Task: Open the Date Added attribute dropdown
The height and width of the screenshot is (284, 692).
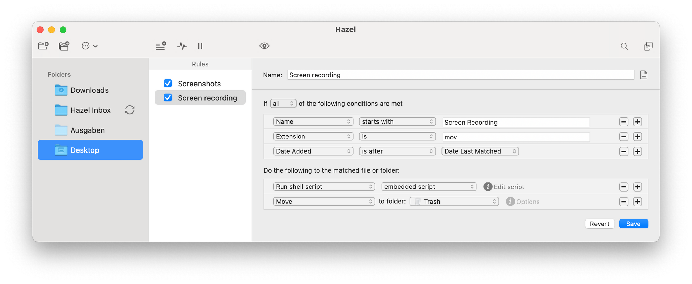Action: pyautogui.click(x=313, y=151)
